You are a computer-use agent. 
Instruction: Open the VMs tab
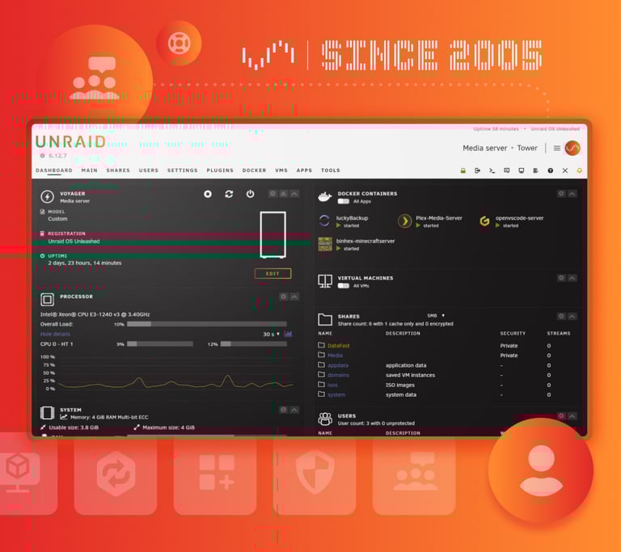[281, 171]
